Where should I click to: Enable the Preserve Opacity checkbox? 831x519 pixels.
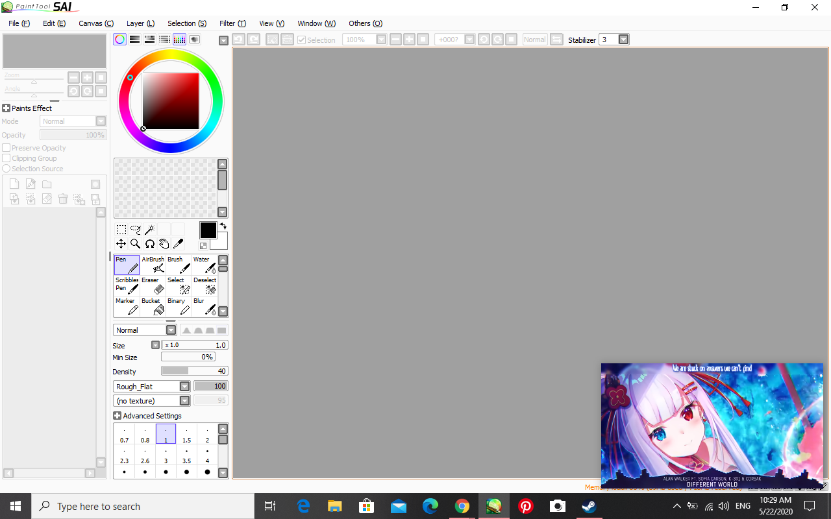[6, 148]
